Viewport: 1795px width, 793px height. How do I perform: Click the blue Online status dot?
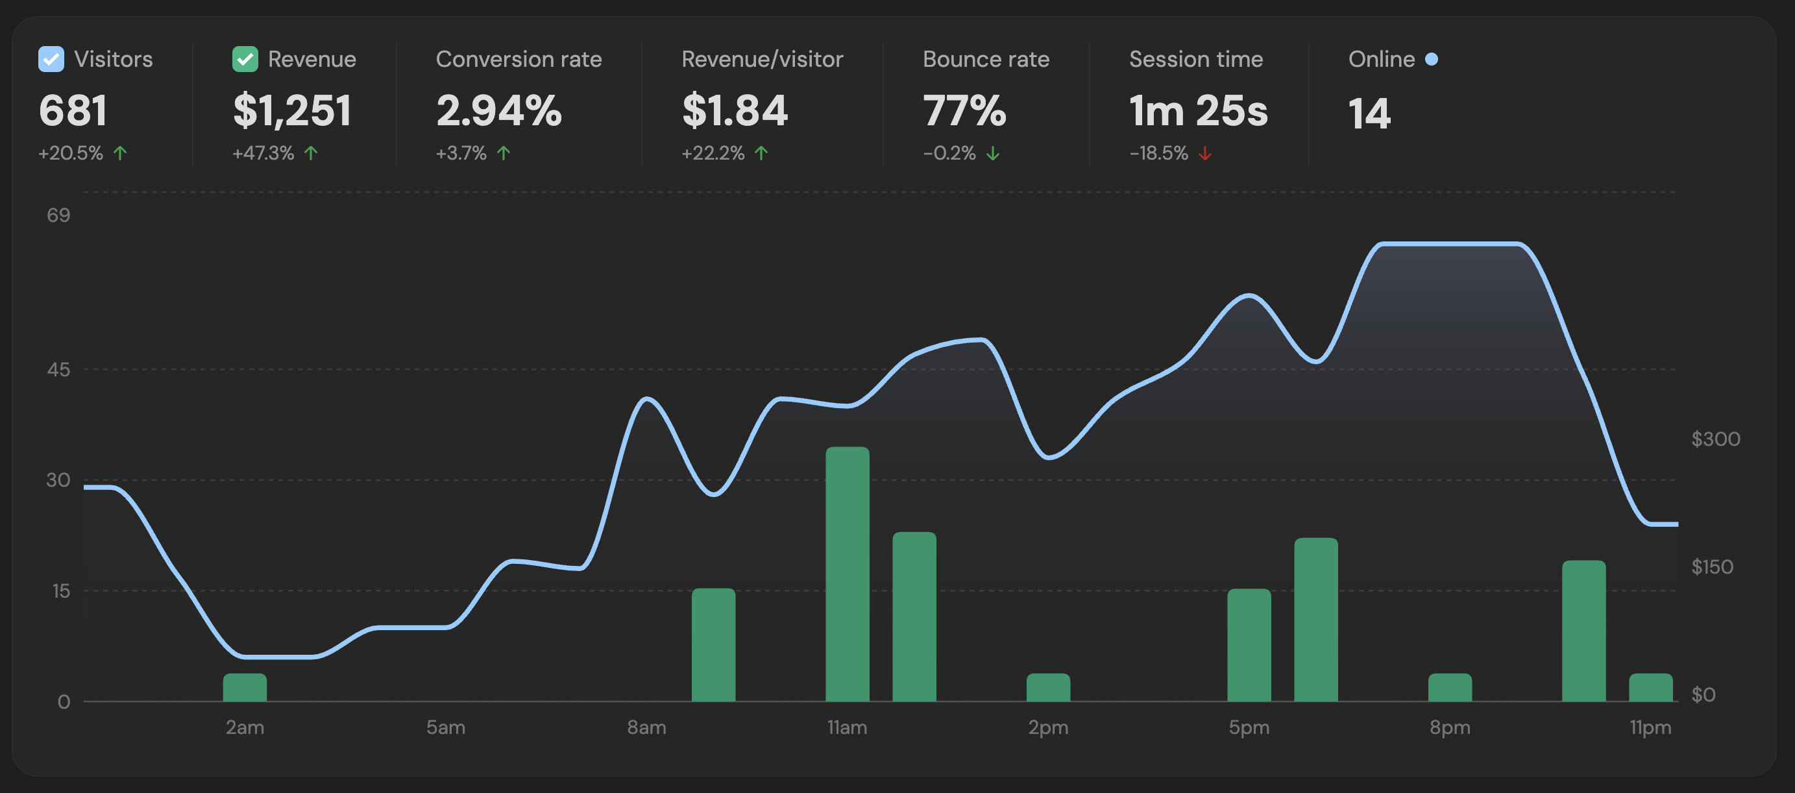point(1431,59)
